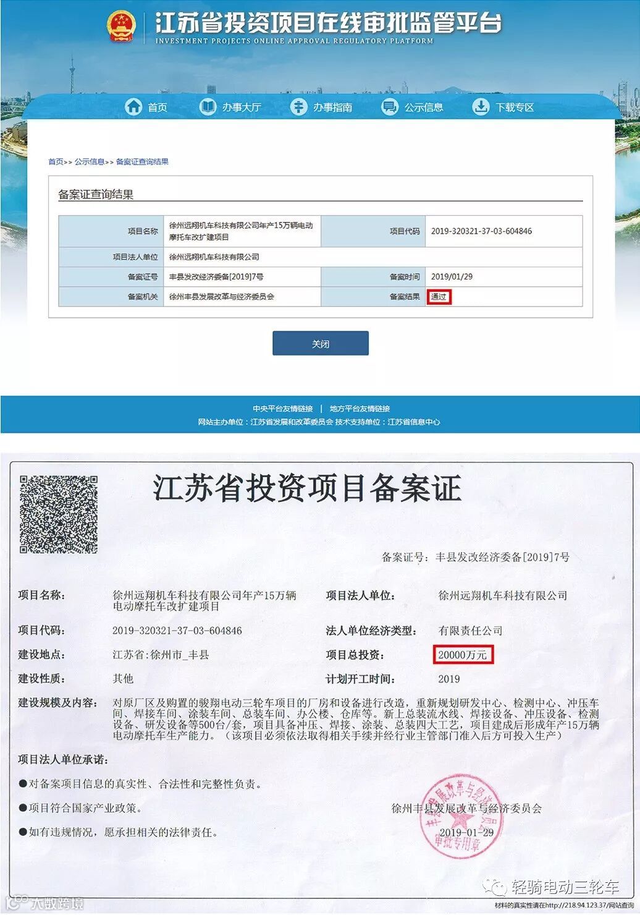The height and width of the screenshot is (915, 640).
Task: Click the QR code on the certificate
Action: pos(59,514)
